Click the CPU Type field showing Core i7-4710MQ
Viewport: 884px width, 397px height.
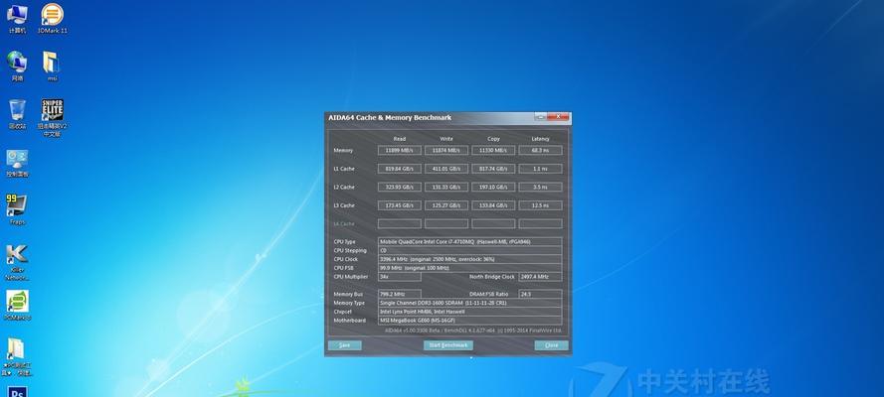[469, 242]
